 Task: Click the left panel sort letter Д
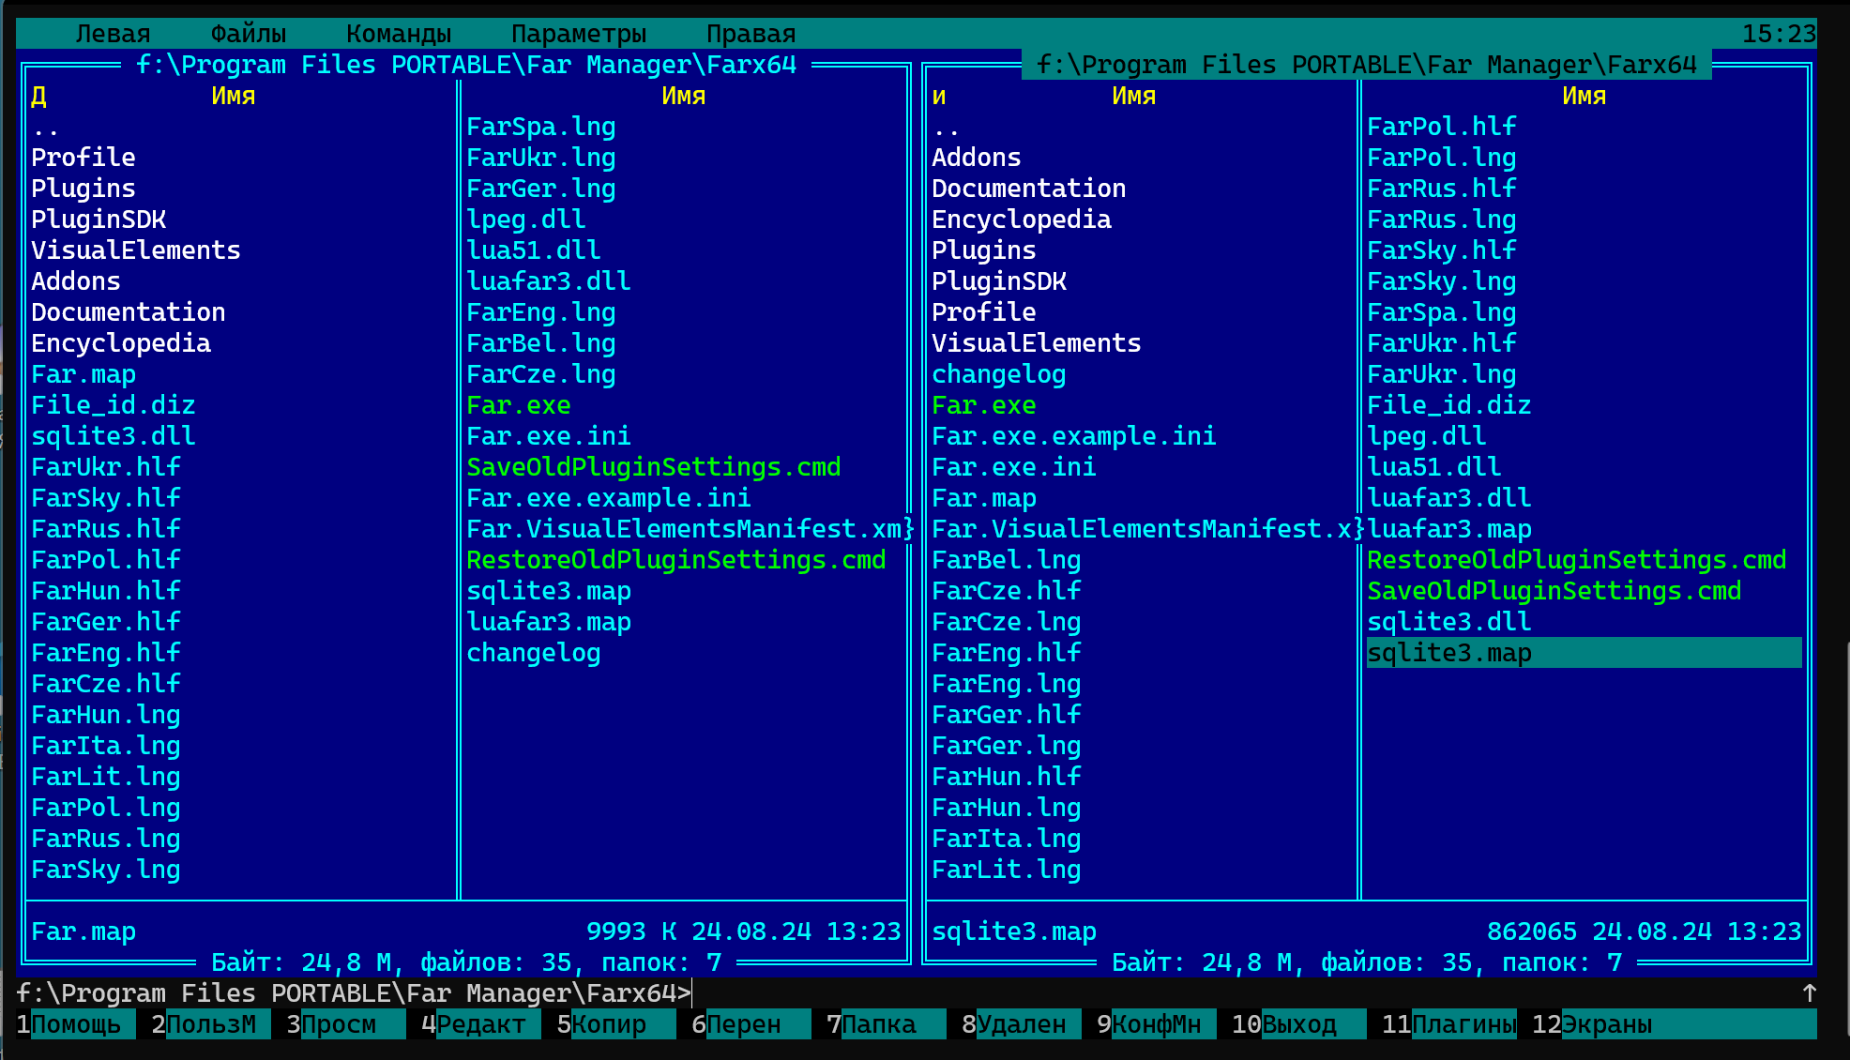click(38, 96)
